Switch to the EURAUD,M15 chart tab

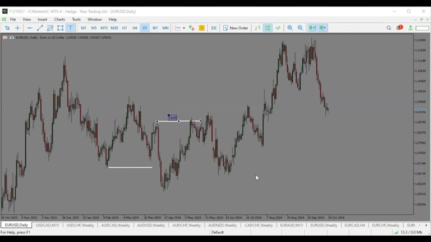[292, 226]
